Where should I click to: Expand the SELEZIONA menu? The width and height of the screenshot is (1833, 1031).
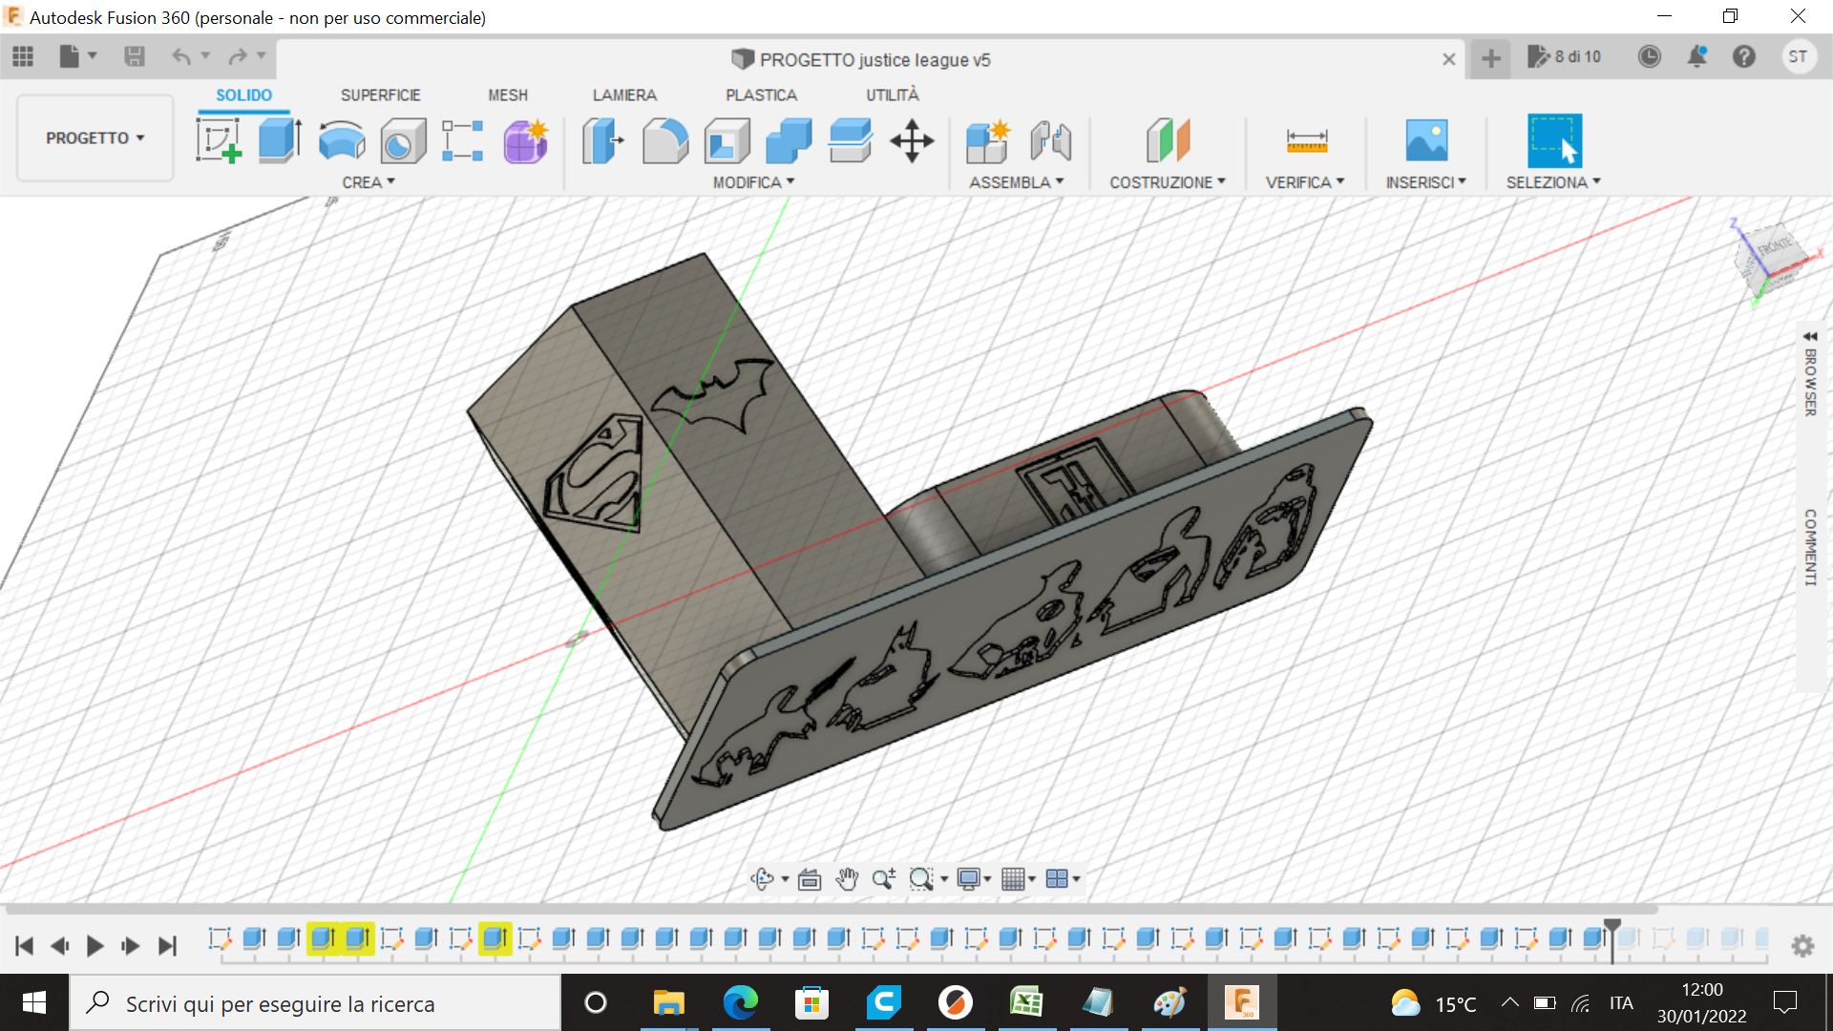[x=1553, y=182]
